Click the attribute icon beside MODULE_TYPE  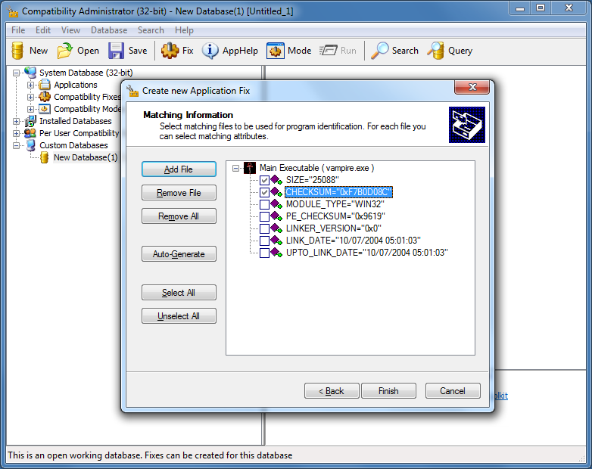click(x=276, y=204)
